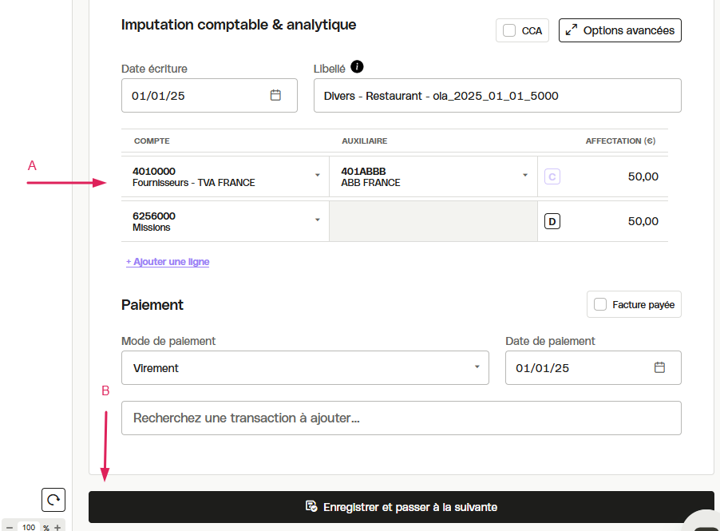Expand the 4010000 Fournisseurs compte dropdown
The image size is (720, 531).
tap(318, 175)
